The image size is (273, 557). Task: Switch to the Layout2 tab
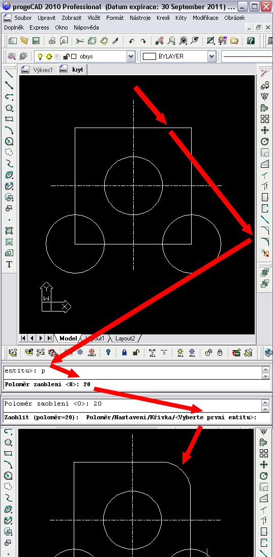125,338
